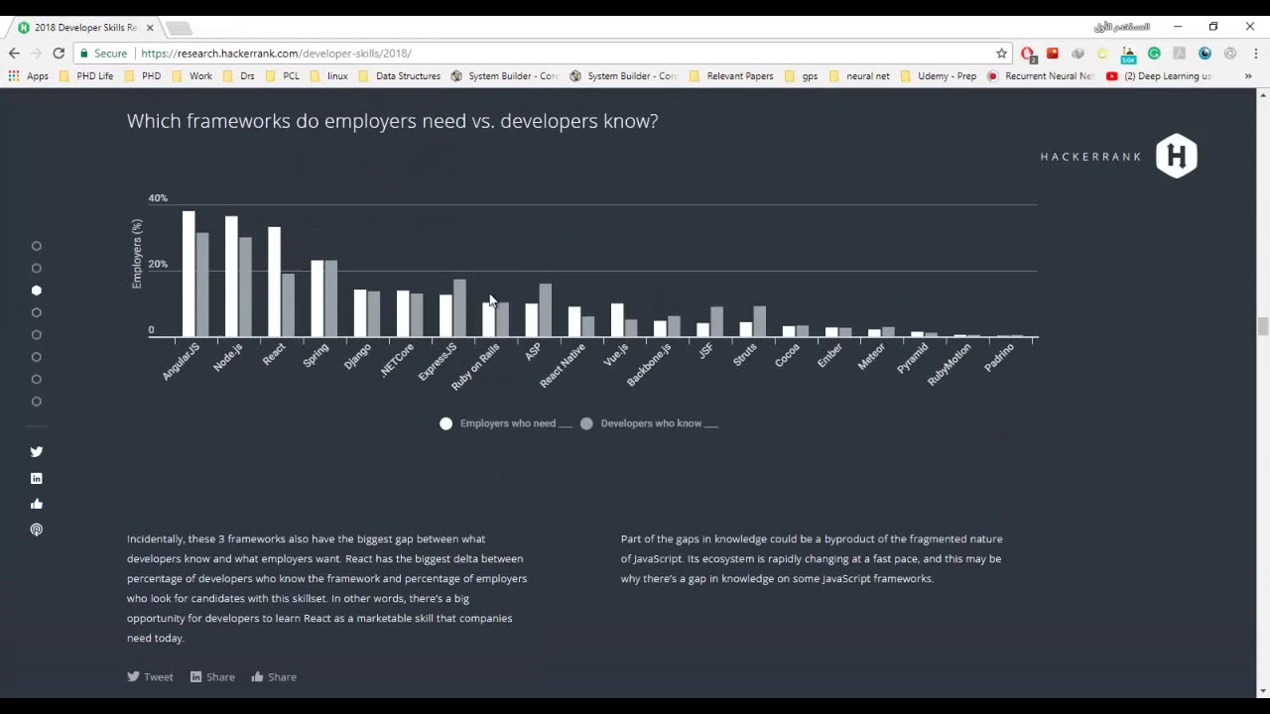1270x714 pixels.
Task: Click the circular icon below the sidebar thumbs-up
Action: 37,530
